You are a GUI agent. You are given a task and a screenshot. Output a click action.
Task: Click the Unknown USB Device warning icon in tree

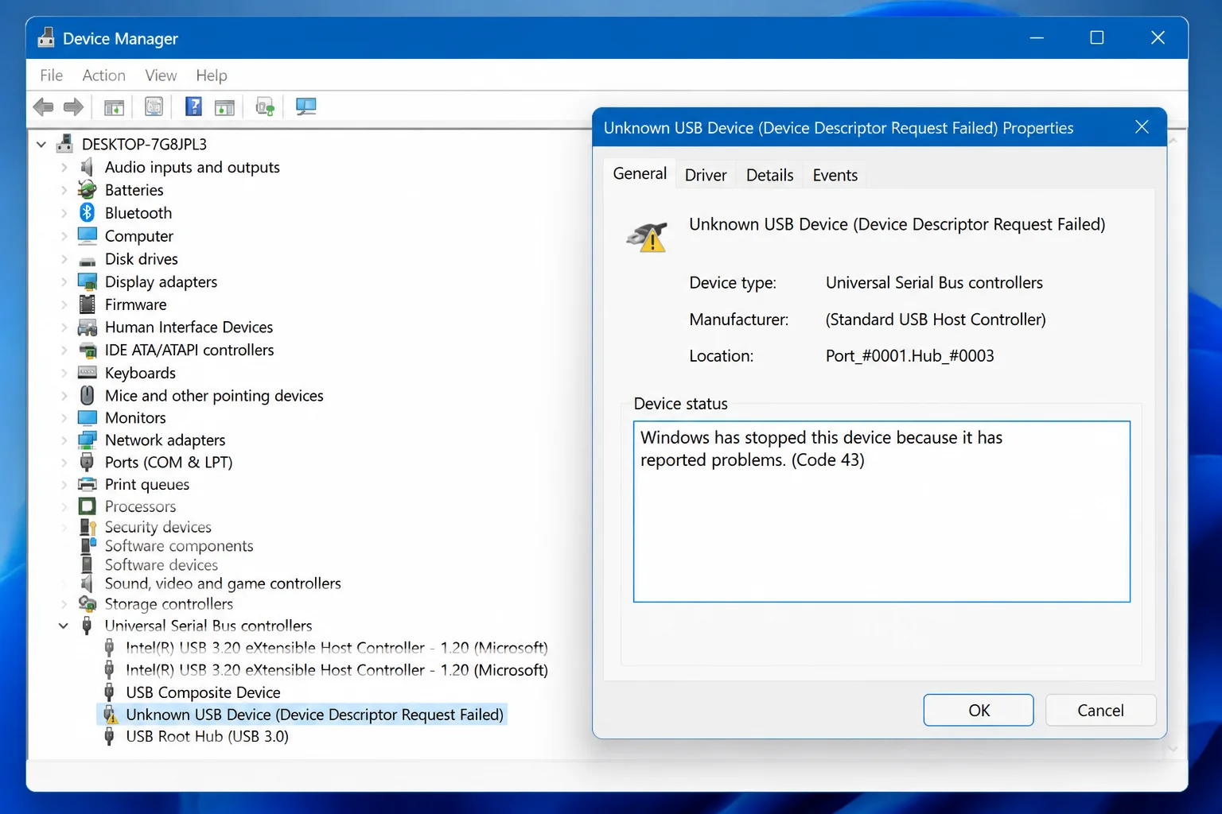(x=110, y=715)
